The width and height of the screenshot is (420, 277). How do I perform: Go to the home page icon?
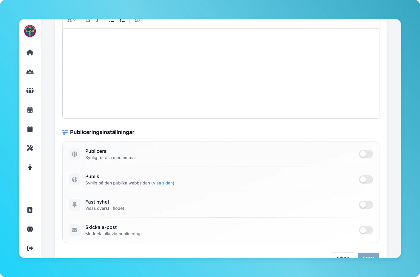point(30,53)
